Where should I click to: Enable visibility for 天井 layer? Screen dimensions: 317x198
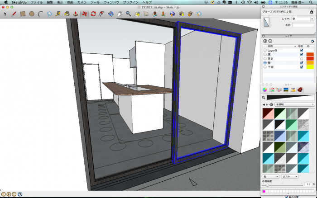tap(302, 58)
